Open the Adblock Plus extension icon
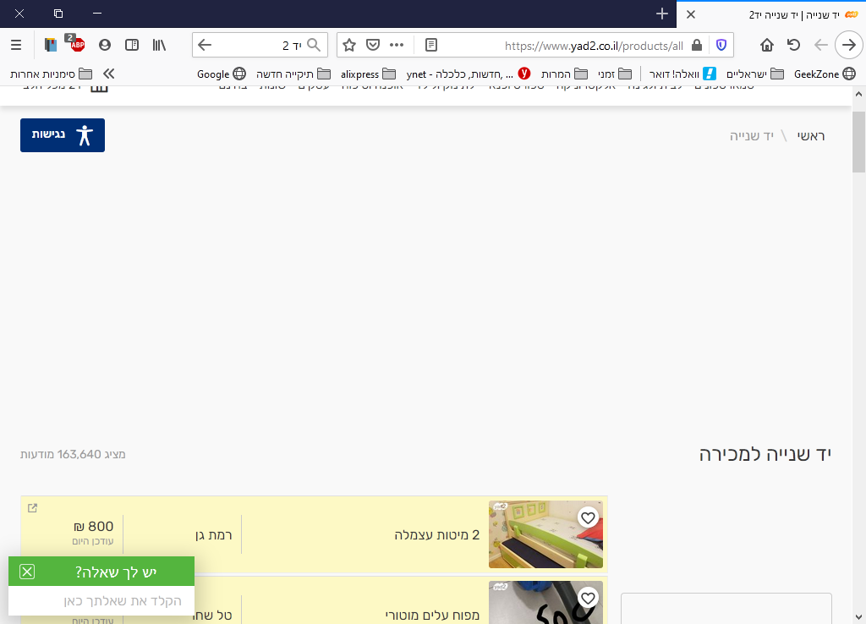Image resolution: width=866 pixels, height=624 pixels. [77, 45]
